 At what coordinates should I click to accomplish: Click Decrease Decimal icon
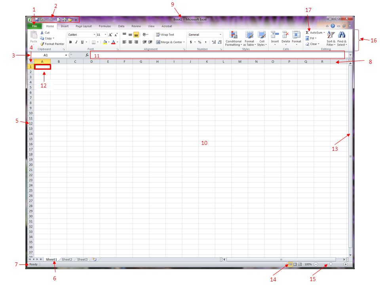pos(220,42)
